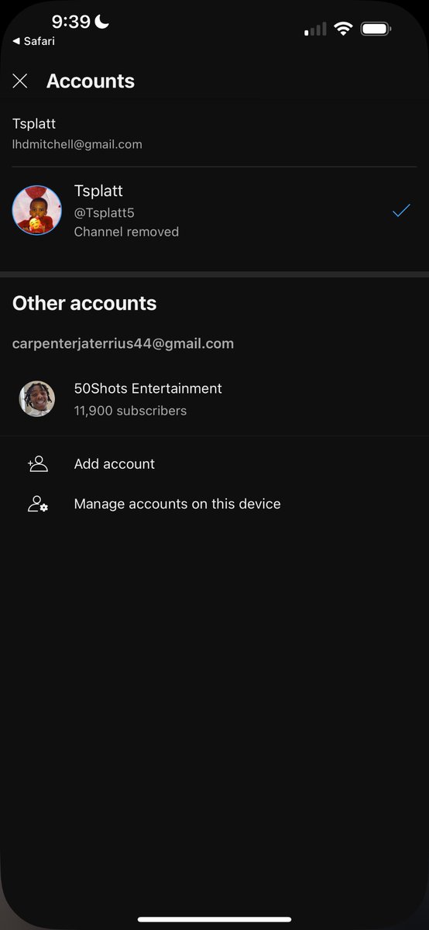Tap the cellular signal bars icon
This screenshot has height=930, width=429.
click(315, 30)
